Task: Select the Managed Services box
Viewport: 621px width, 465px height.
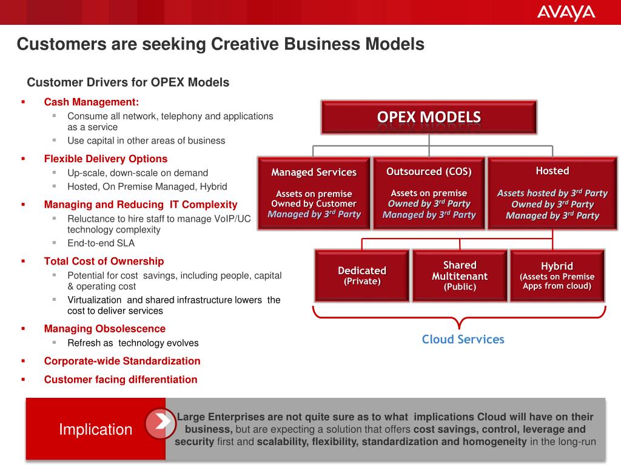Action: point(314,193)
